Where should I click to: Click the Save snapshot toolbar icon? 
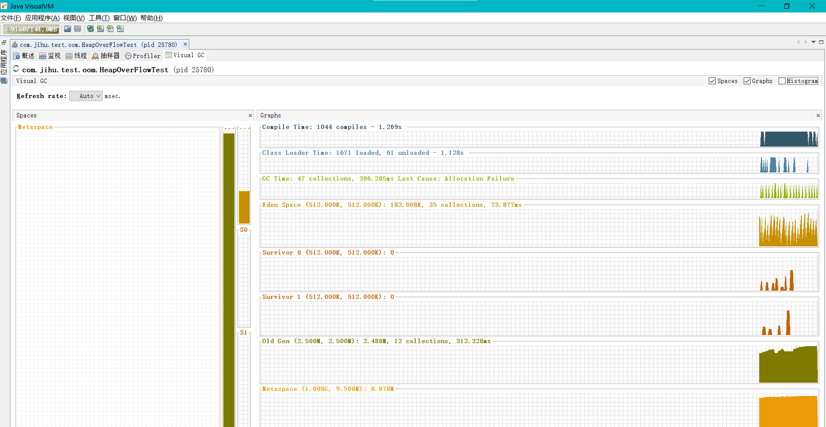point(78,29)
